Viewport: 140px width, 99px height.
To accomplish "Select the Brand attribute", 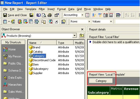I will [34, 47].
